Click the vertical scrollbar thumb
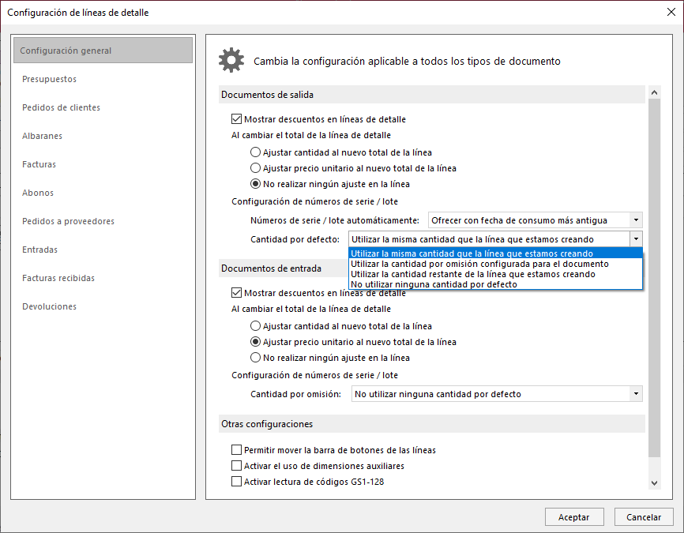This screenshot has width=684, height=533. 654,278
